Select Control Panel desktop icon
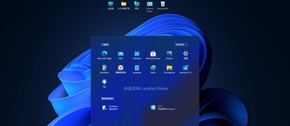 [150, 7]
